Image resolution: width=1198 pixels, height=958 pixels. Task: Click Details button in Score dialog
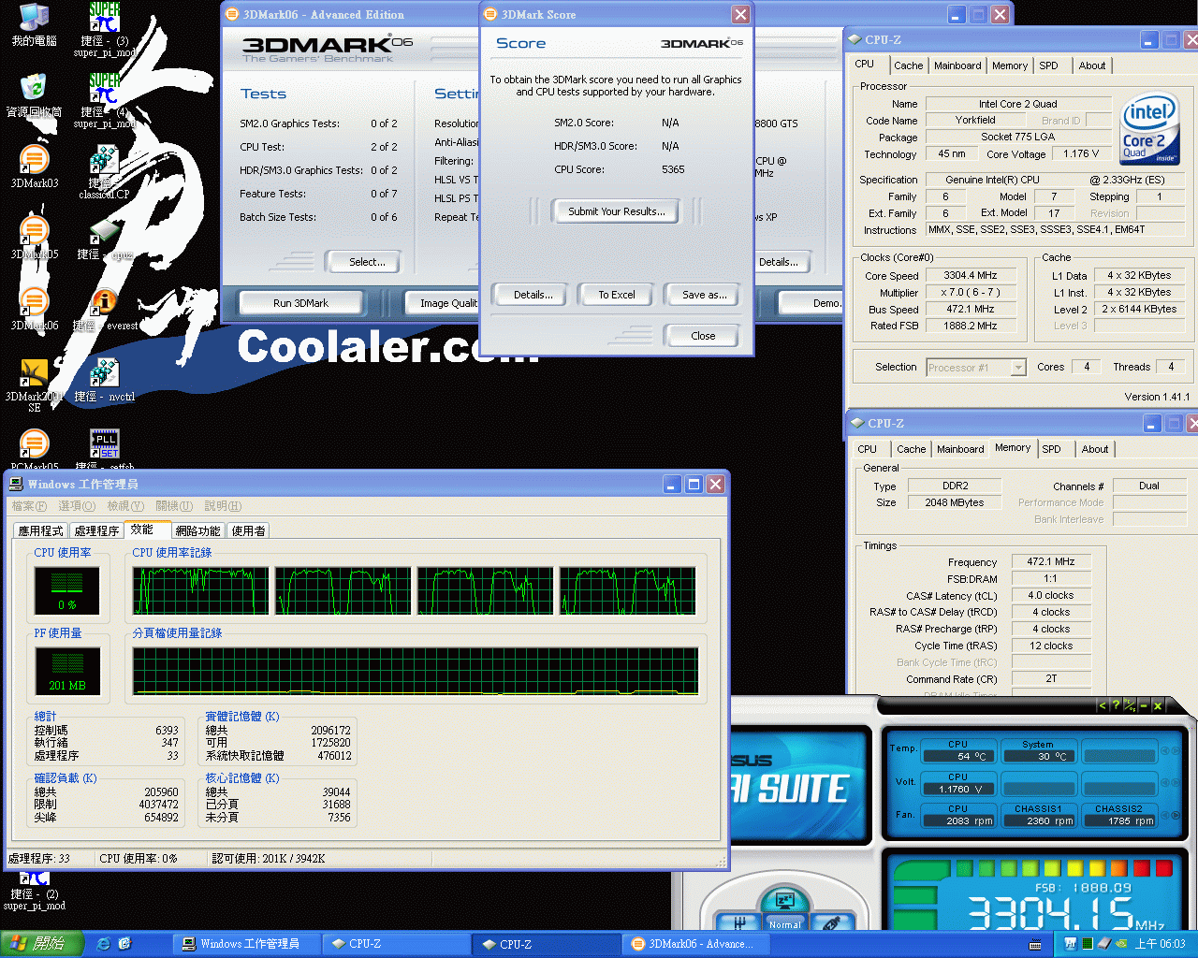[x=533, y=295]
